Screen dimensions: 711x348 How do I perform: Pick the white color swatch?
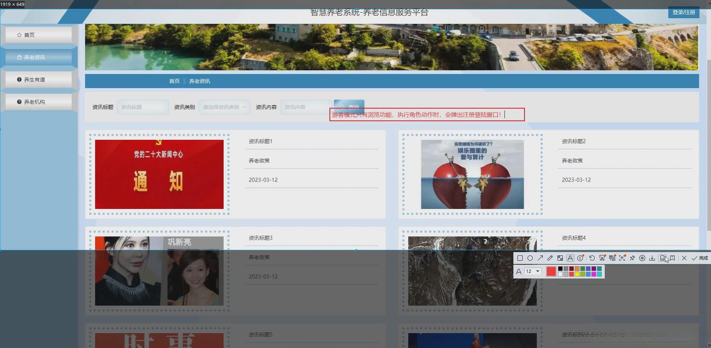click(x=560, y=274)
